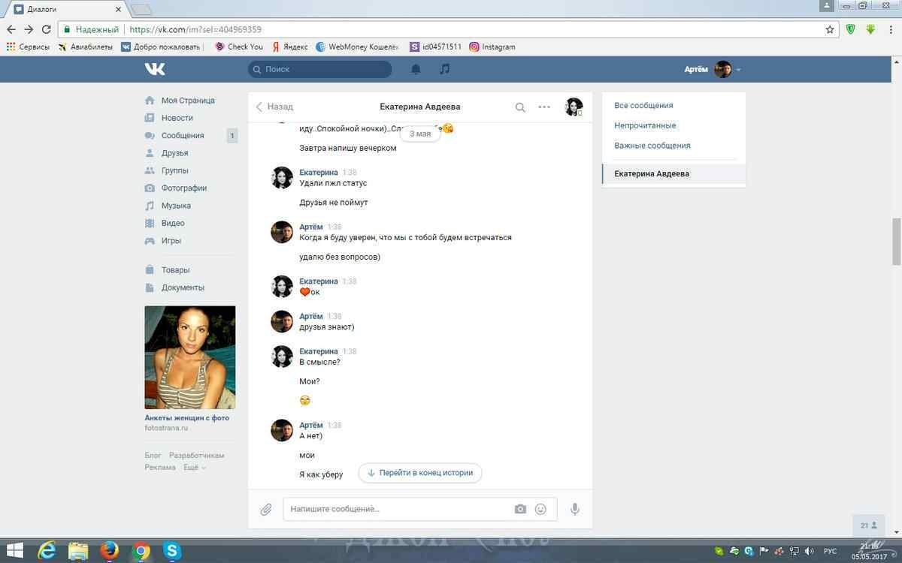Open conversation actions three-dots menu

click(x=544, y=107)
